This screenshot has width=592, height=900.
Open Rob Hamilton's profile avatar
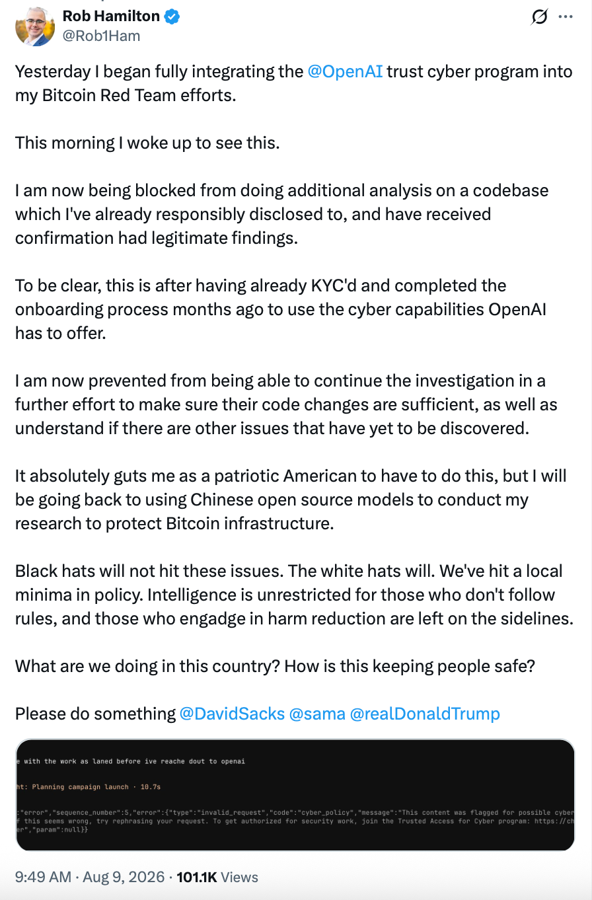pyautogui.click(x=35, y=26)
